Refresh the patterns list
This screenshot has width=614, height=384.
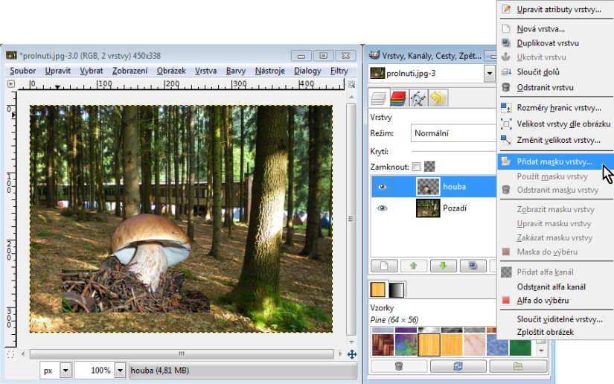pos(458,366)
